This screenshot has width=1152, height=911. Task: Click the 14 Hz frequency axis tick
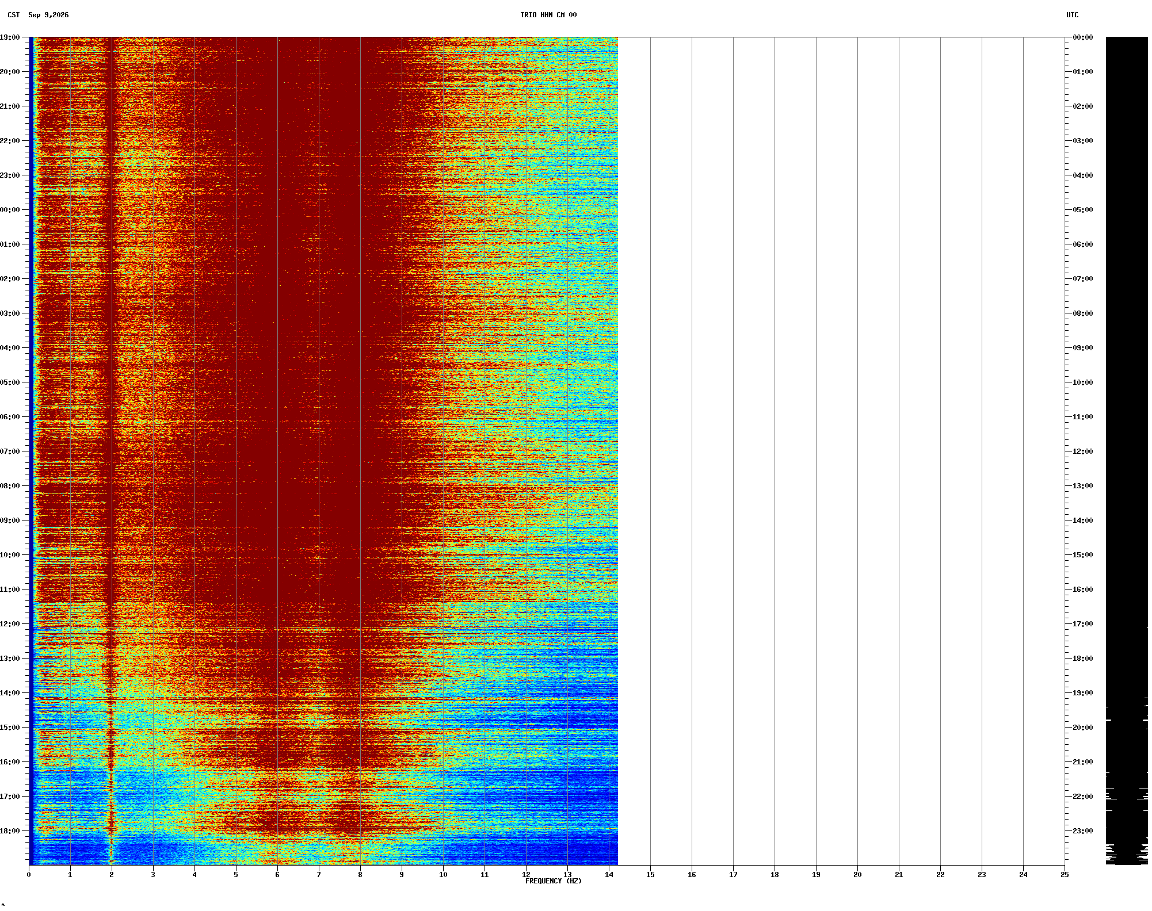coord(609,875)
